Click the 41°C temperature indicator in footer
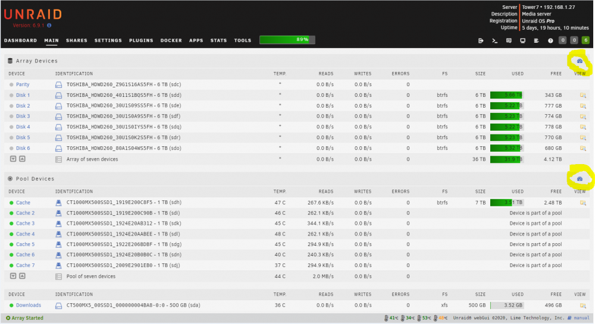This screenshot has width=595, height=324. coord(391,318)
